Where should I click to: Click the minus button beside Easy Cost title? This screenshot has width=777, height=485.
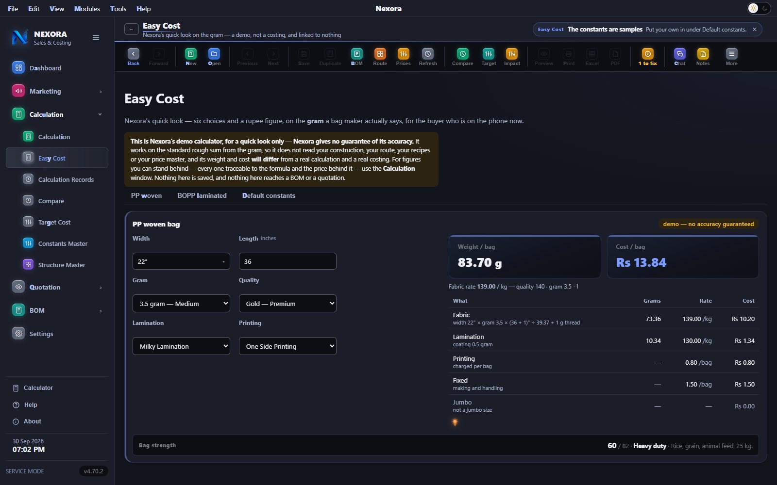click(x=132, y=30)
